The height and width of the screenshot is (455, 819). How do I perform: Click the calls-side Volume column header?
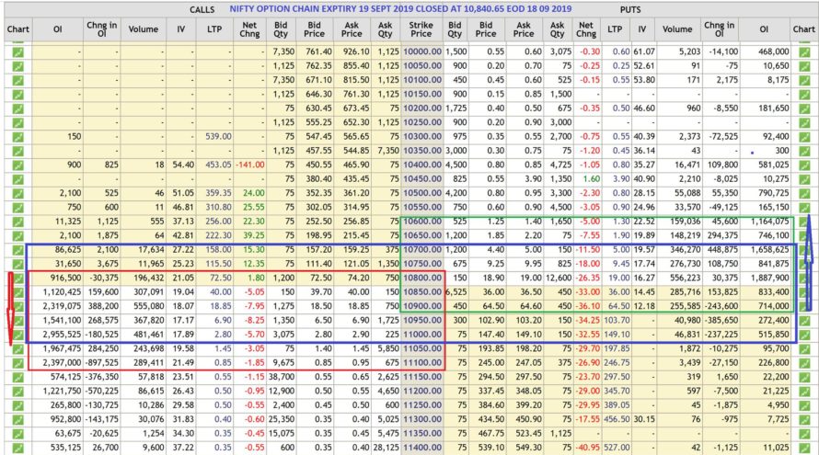[x=144, y=29]
